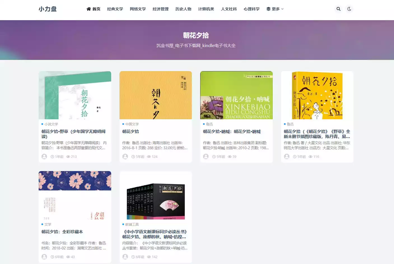Open 人文社科 menu item
The height and width of the screenshot is (264, 394).
(x=229, y=9)
